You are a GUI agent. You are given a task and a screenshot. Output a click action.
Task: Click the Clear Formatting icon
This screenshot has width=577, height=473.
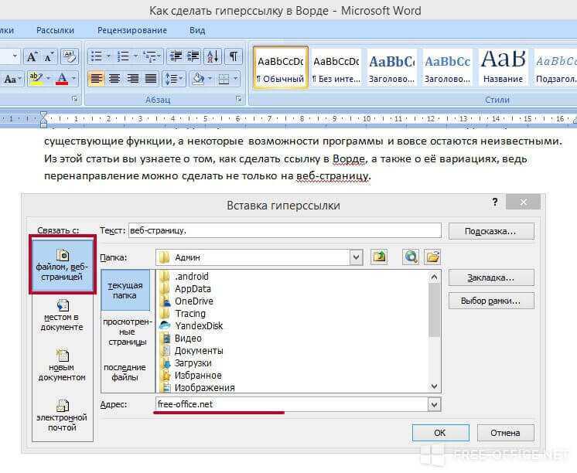(x=69, y=56)
